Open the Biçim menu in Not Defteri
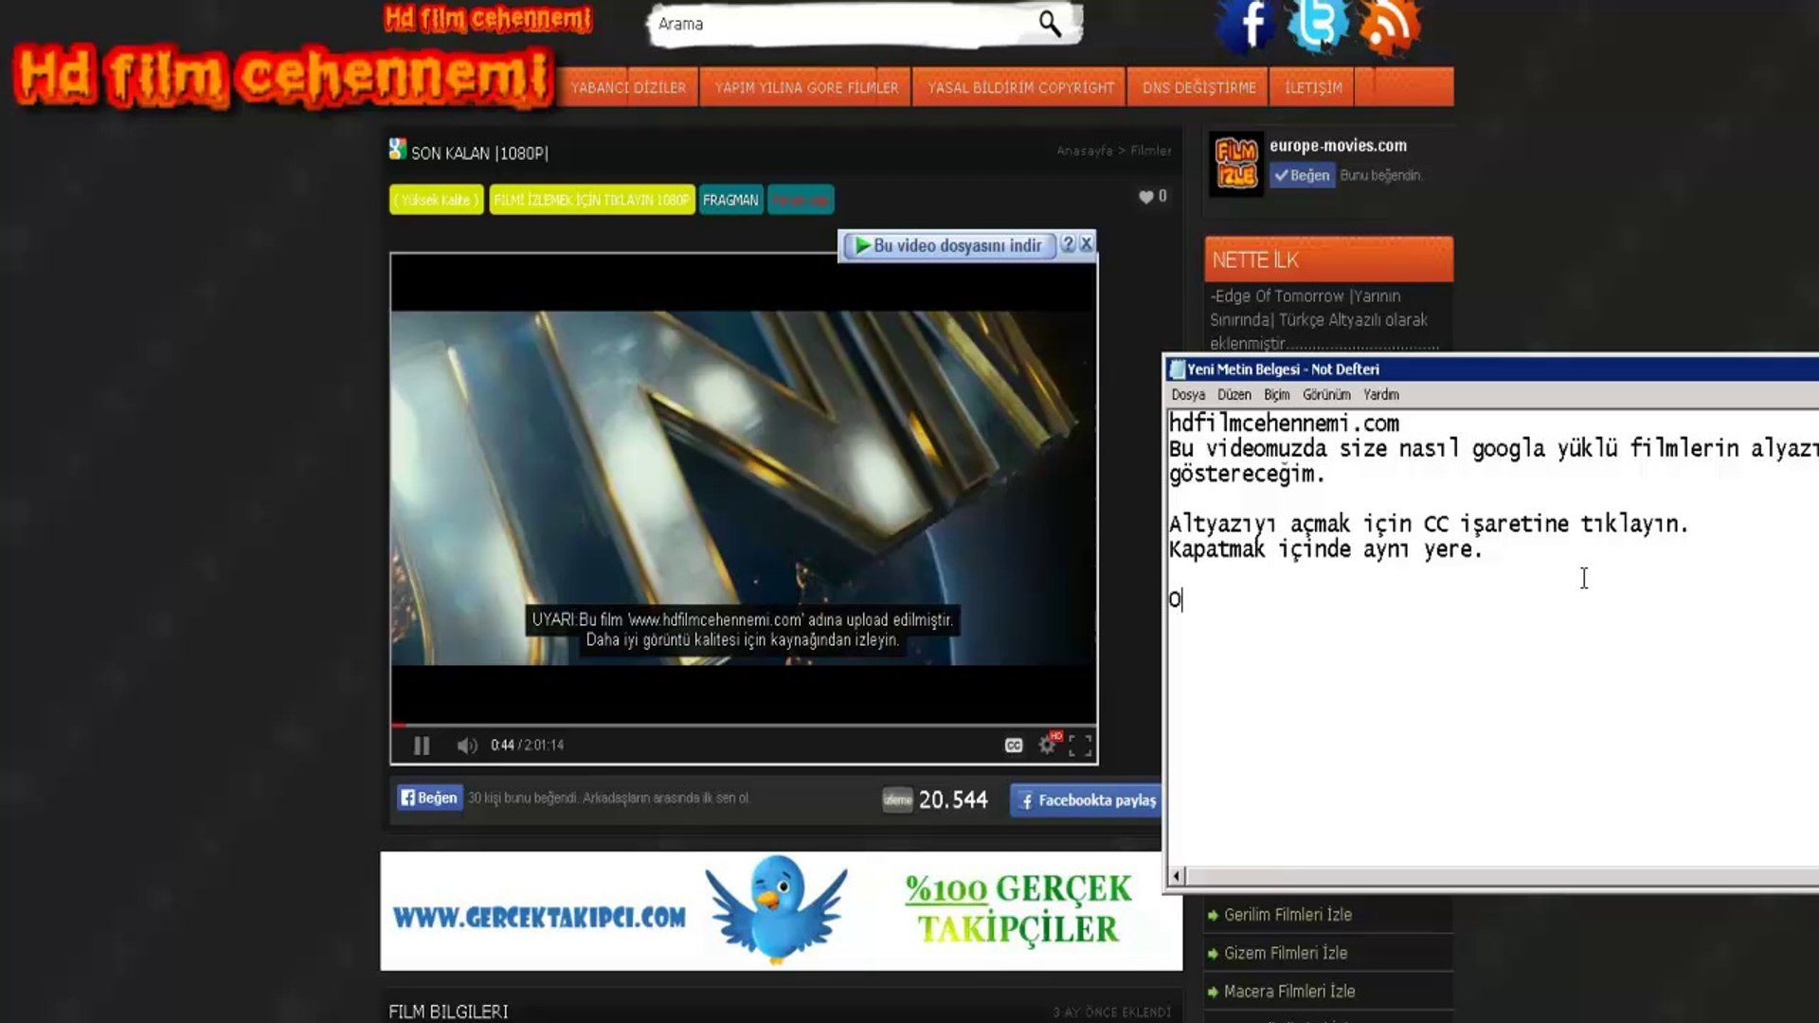 click(x=1276, y=395)
